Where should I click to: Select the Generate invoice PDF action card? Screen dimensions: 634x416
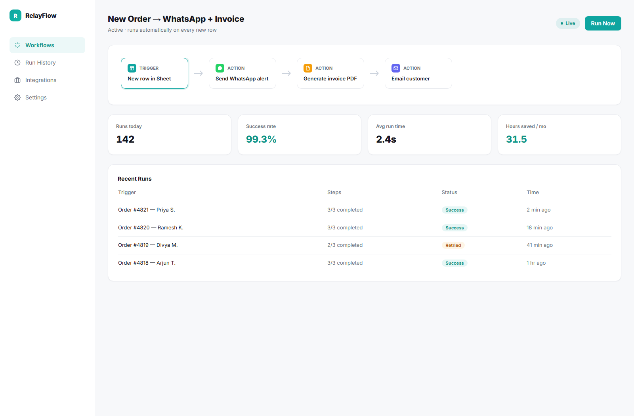click(330, 73)
